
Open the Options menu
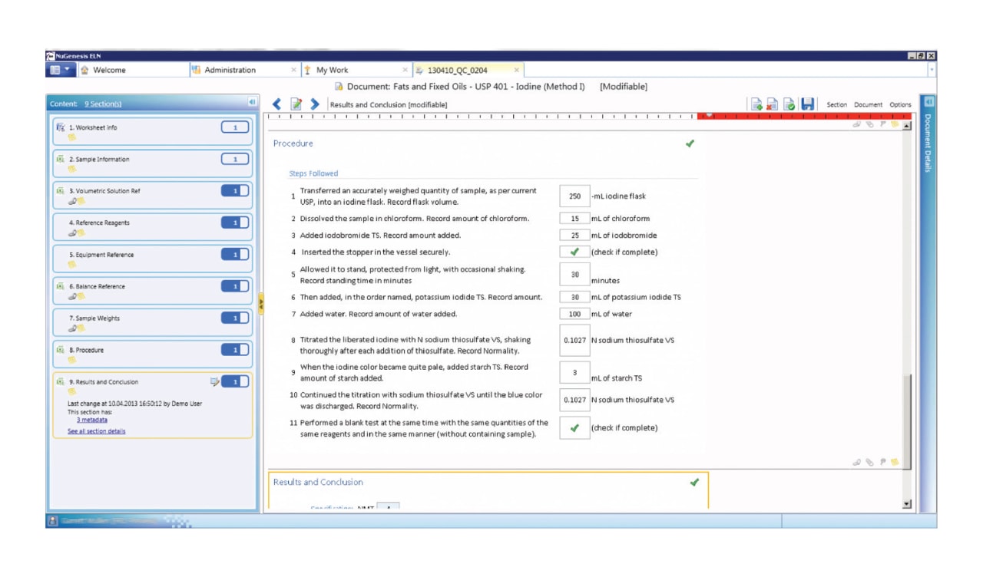pyautogui.click(x=900, y=104)
